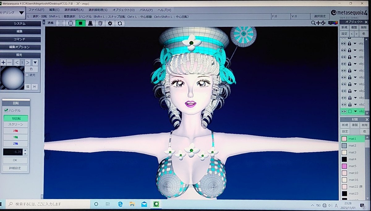Add a light with the plus icon
The height and width of the screenshot is (211, 371).
pos(3,62)
